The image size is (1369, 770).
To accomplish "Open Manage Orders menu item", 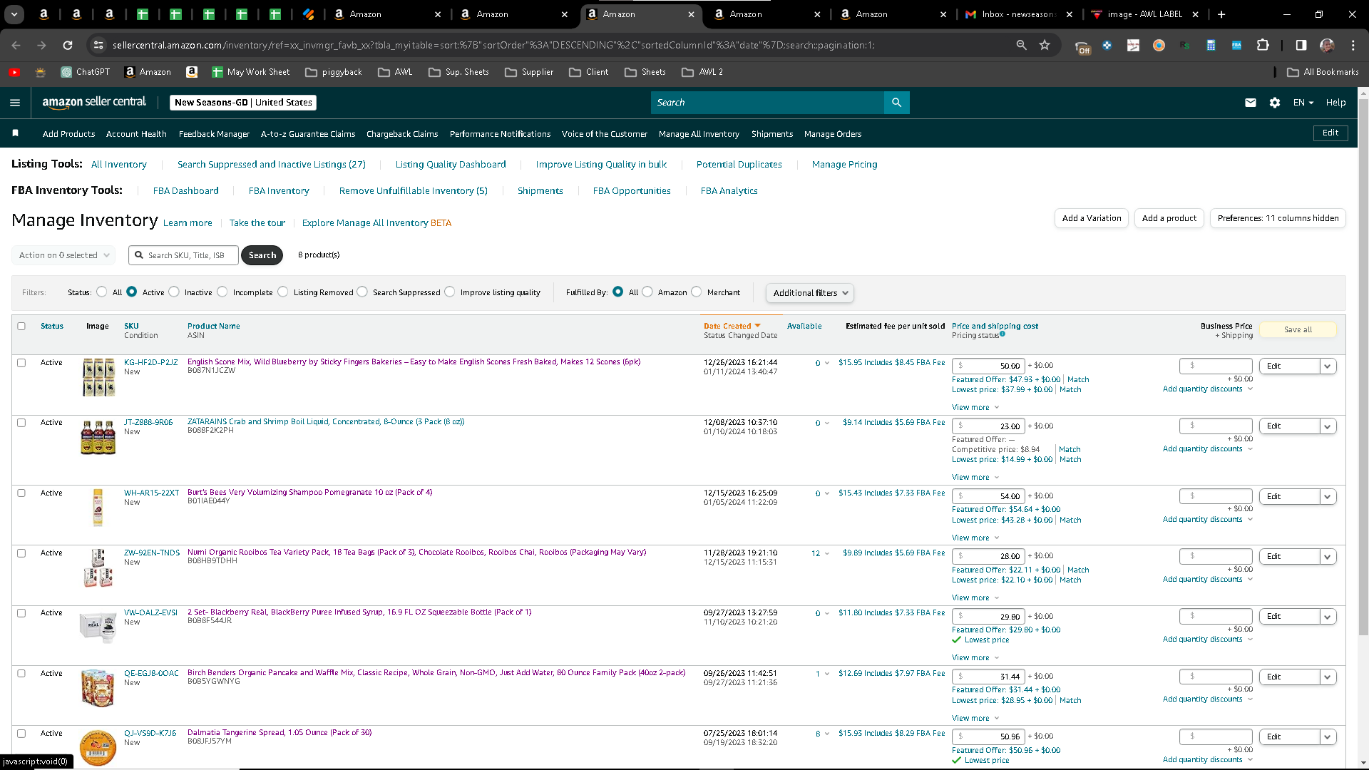I will click(x=833, y=134).
